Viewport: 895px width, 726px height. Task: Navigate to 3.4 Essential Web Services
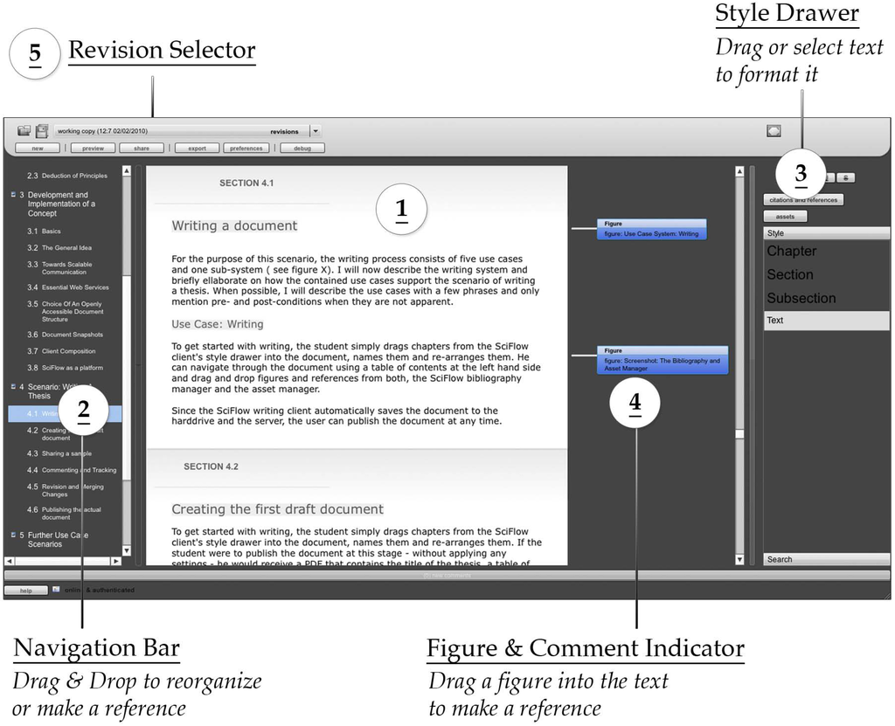click(x=67, y=287)
